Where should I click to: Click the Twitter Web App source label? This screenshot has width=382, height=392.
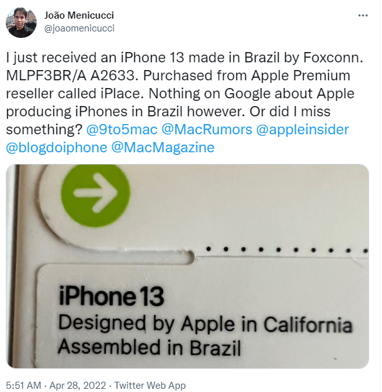(150, 385)
